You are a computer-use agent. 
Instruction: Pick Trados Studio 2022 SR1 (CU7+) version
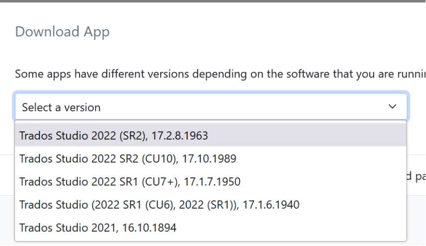point(129,182)
